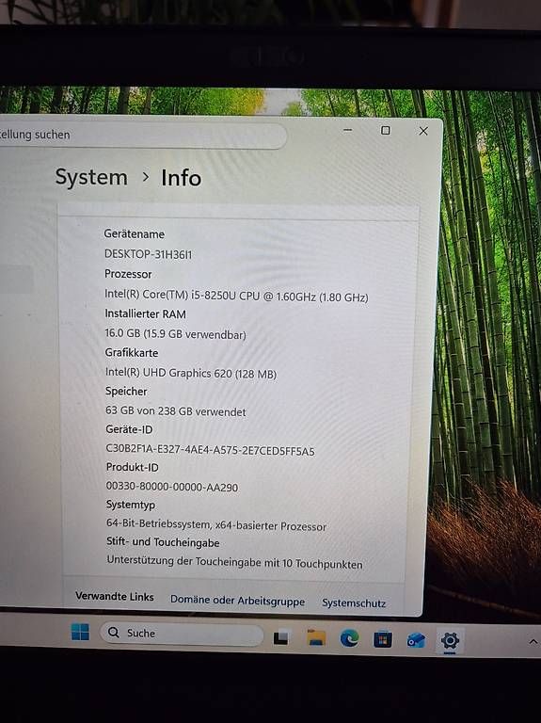Open Microsoft Store from the taskbar
This screenshot has width=541, height=723.
pyautogui.click(x=383, y=639)
